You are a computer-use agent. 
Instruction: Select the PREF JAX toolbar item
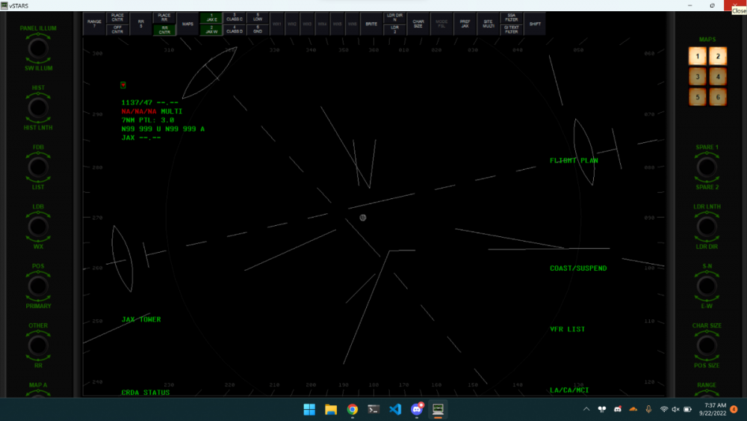[465, 23]
